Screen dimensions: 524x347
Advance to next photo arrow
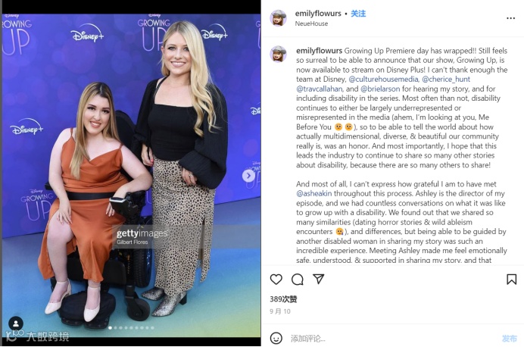(248, 176)
